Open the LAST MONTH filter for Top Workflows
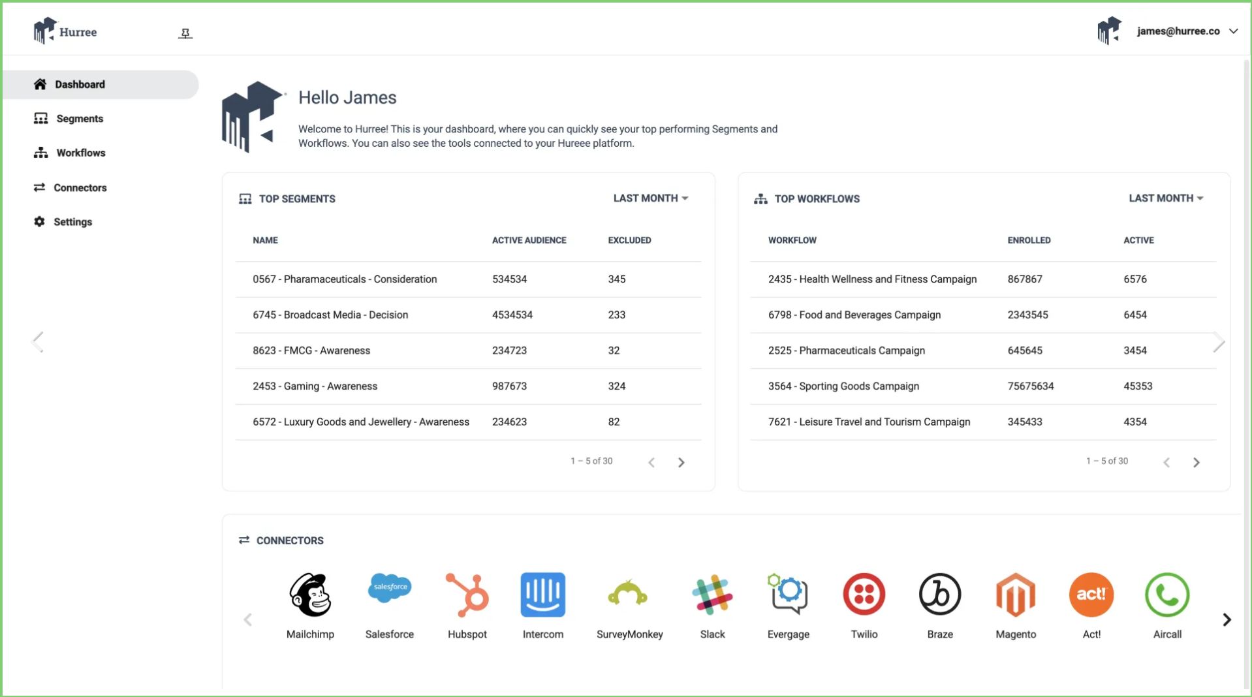1252x697 pixels. tap(1166, 198)
